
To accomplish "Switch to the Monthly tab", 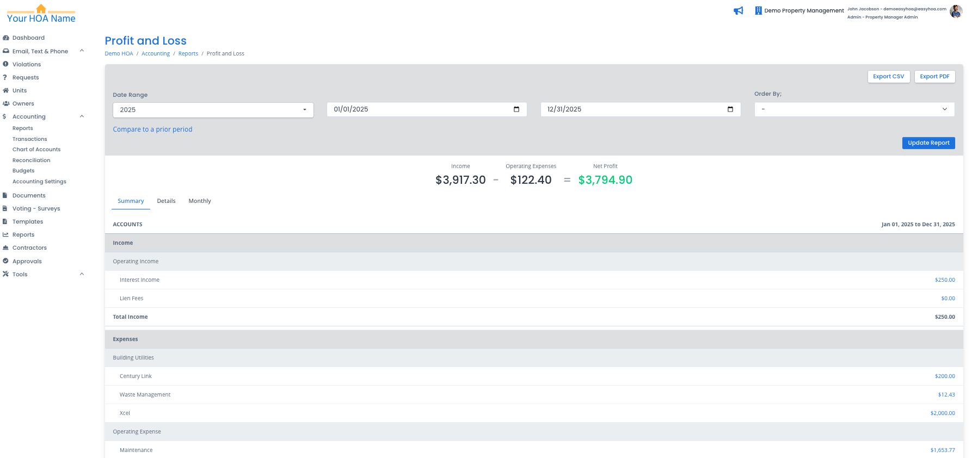I will (200, 201).
